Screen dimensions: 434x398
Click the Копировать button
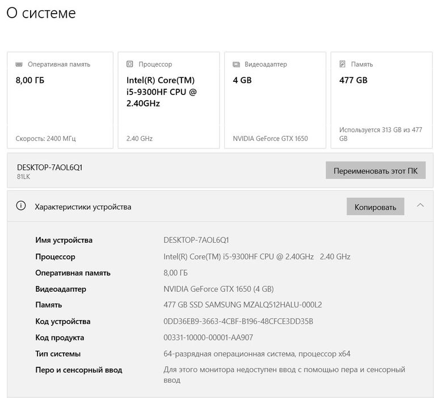tap(376, 206)
